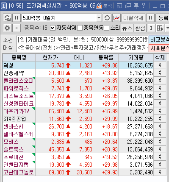Screen dimensions: 169x182
Task: Delete the 셀바스AI row with its X
Action: [160, 126]
